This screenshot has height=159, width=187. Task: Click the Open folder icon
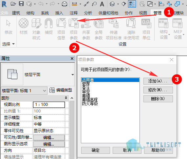[x=13, y=4]
